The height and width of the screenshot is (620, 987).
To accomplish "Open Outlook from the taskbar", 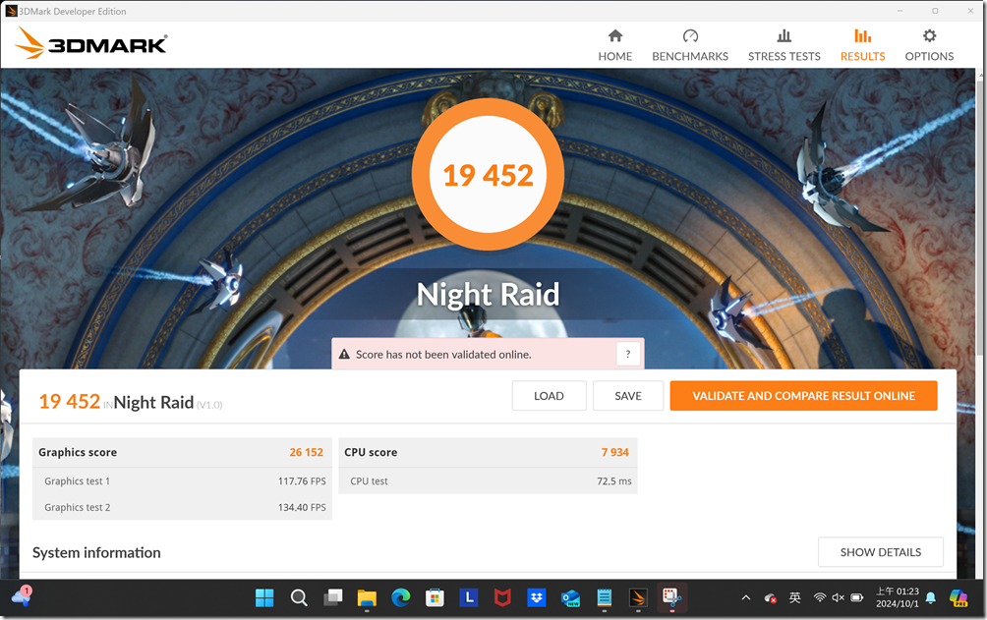I will click(570, 597).
